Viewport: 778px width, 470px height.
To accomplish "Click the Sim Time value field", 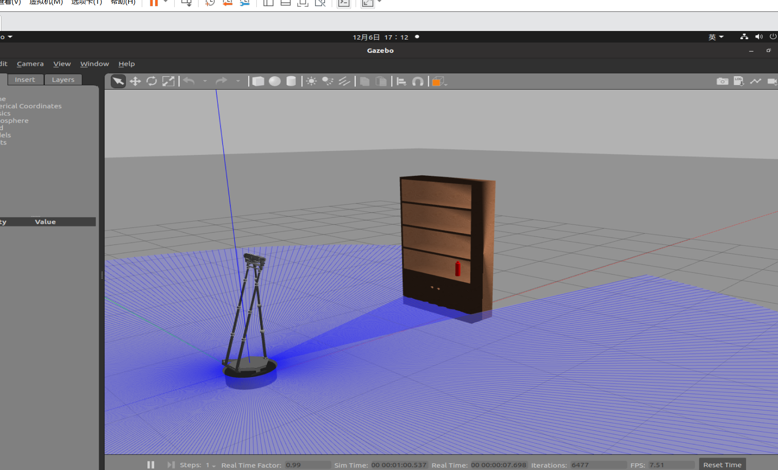I will click(399, 465).
